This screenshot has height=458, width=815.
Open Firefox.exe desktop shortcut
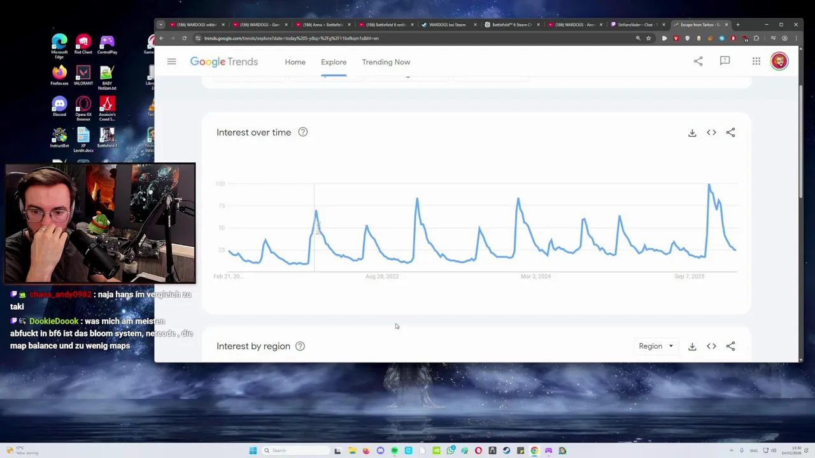coord(59,76)
